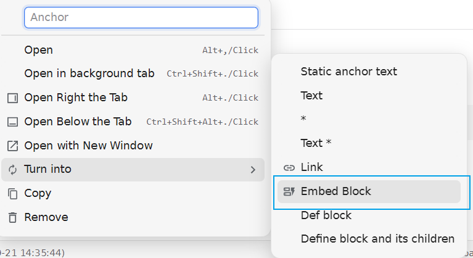The height and width of the screenshot is (258, 473).
Task: Select Open from the context menu
Action: coord(38,50)
